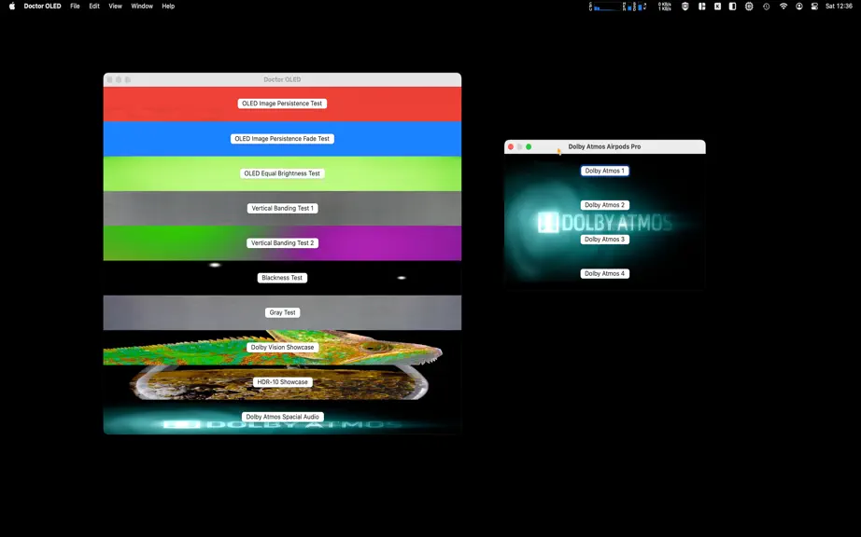
Task: Start the OLED Image Persistence Fade Test
Action: pyautogui.click(x=282, y=139)
